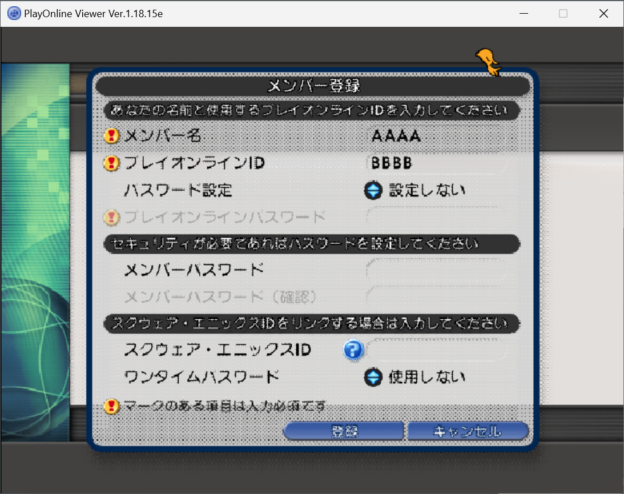Click the dimmed required mark beside プレイオンラインパスワード

point(112,217)
